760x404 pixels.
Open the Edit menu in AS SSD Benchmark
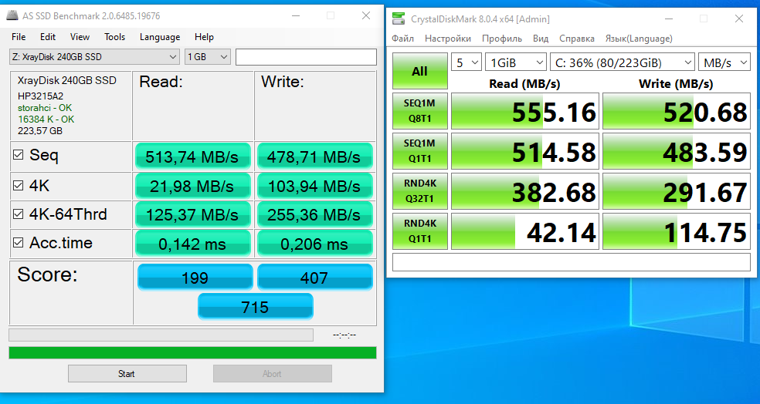(x=48, y=37)
